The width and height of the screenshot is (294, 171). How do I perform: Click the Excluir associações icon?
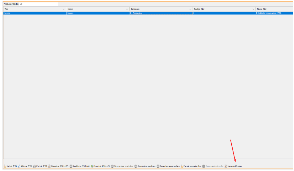coord(182,166)
